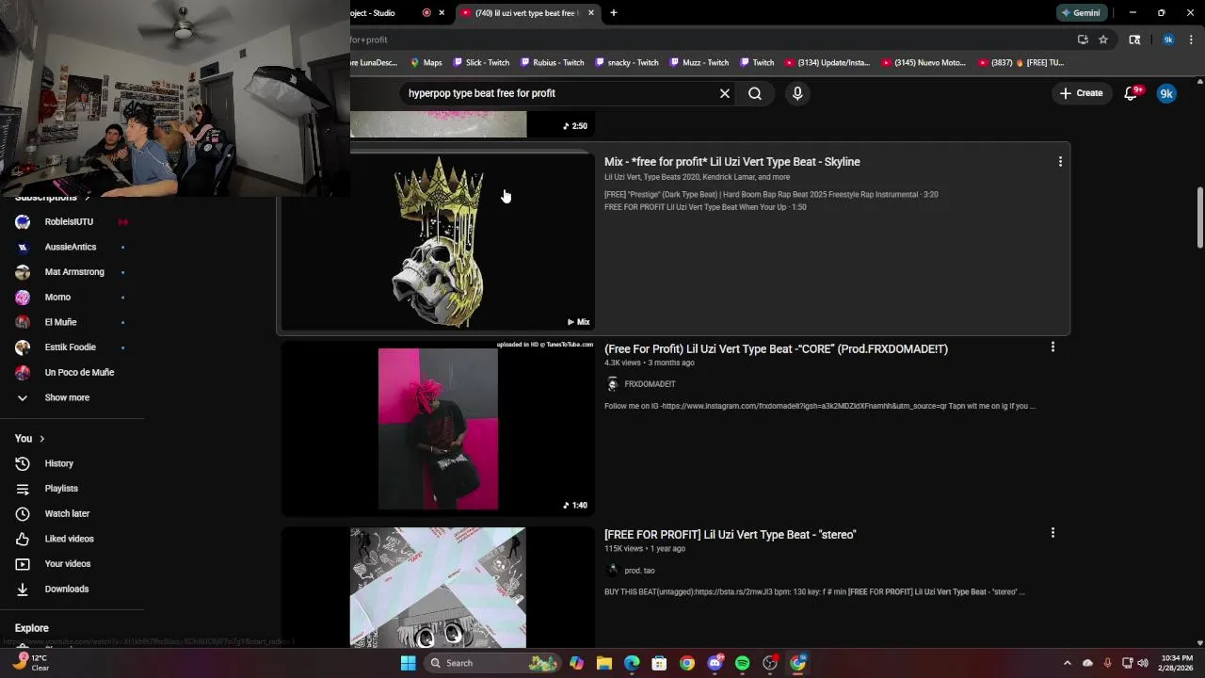Viewport: 1205px width, 678px height.
Task: Click the magnifier search button
Action: point(755,93)
